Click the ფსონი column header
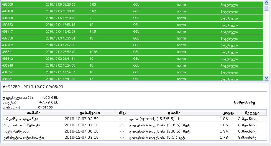The height and width of the screenshot is (146, 271). (174, 113)
